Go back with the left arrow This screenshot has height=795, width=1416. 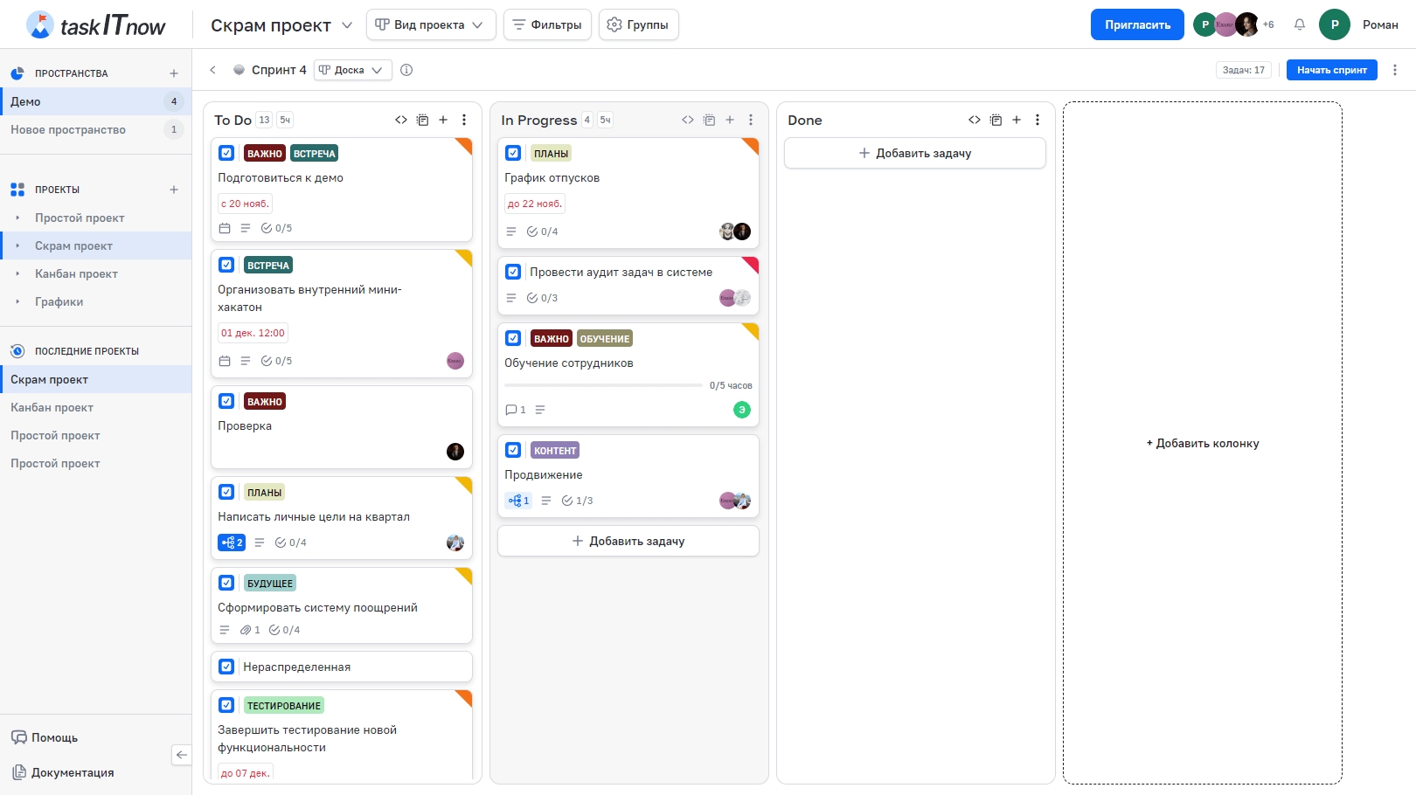point(212,70)
